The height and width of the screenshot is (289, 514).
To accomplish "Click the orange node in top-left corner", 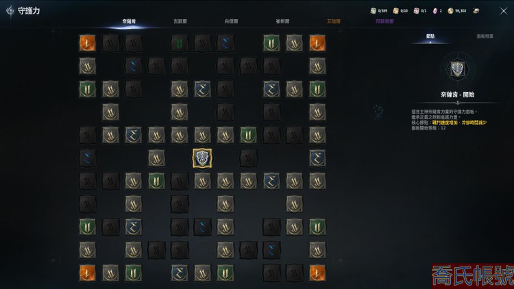I will pyautogui.click(x=88, y=43).
